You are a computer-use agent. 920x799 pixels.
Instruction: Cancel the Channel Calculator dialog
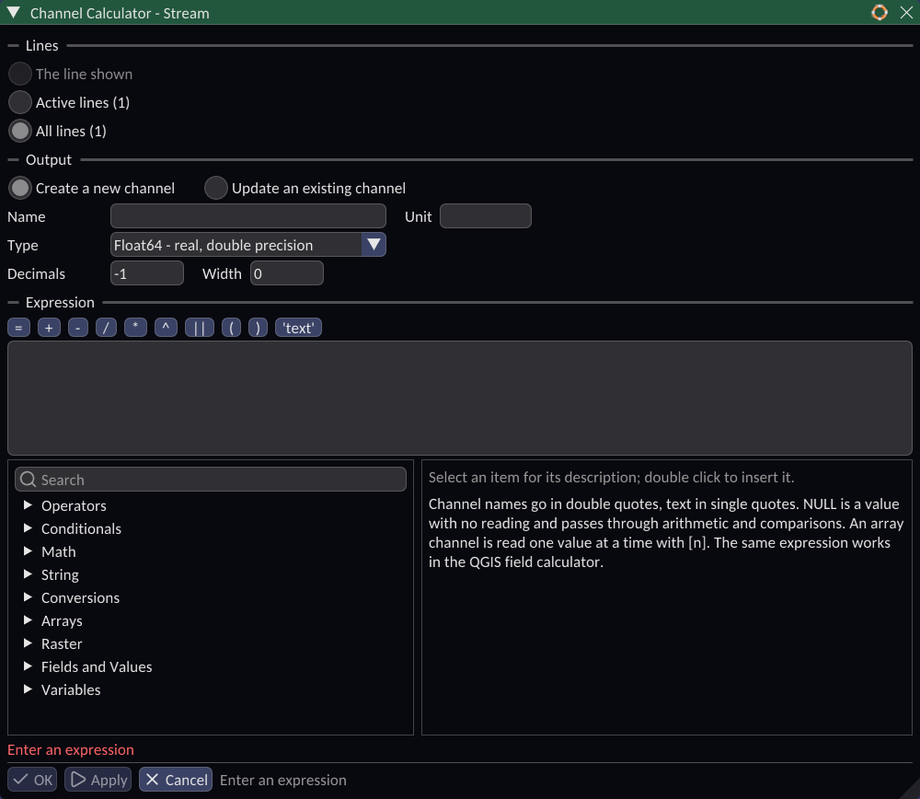pos(176,780)
